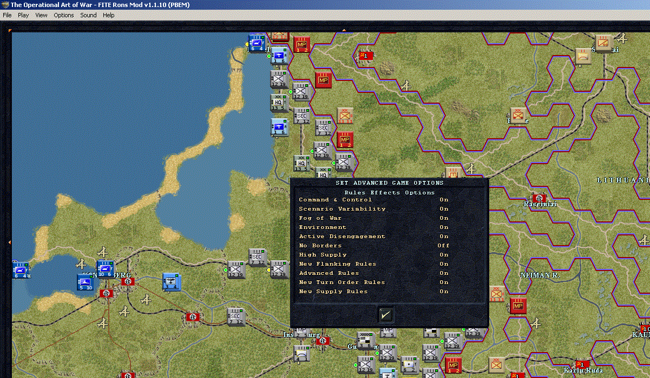Select blue naval unit 6 4 at top coast
The image size is (650, 378).
(x=257, y=43)
